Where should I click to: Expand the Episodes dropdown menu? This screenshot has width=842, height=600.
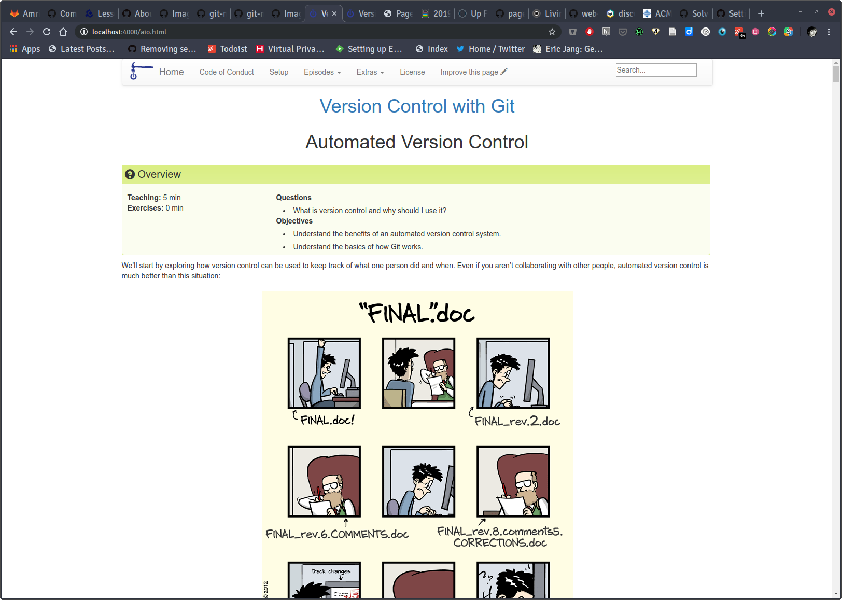click(322, 72)
